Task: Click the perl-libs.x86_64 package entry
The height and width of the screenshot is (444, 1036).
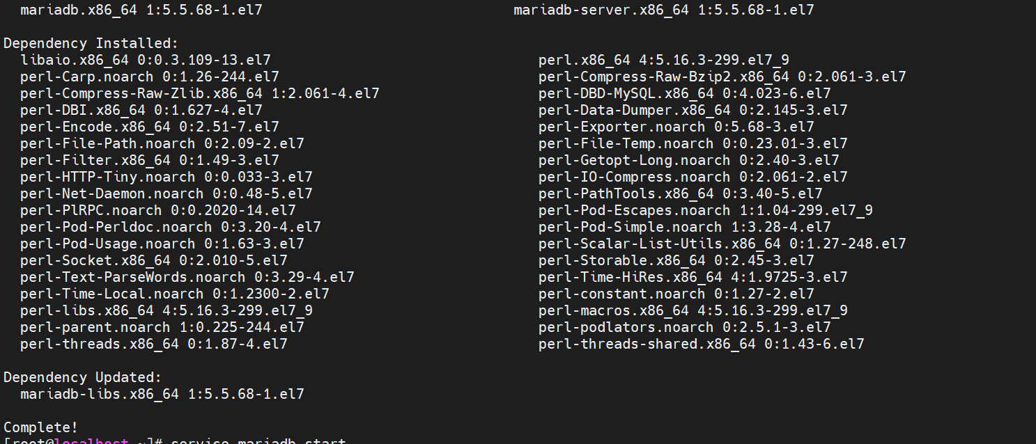Action: pos(166,310)
